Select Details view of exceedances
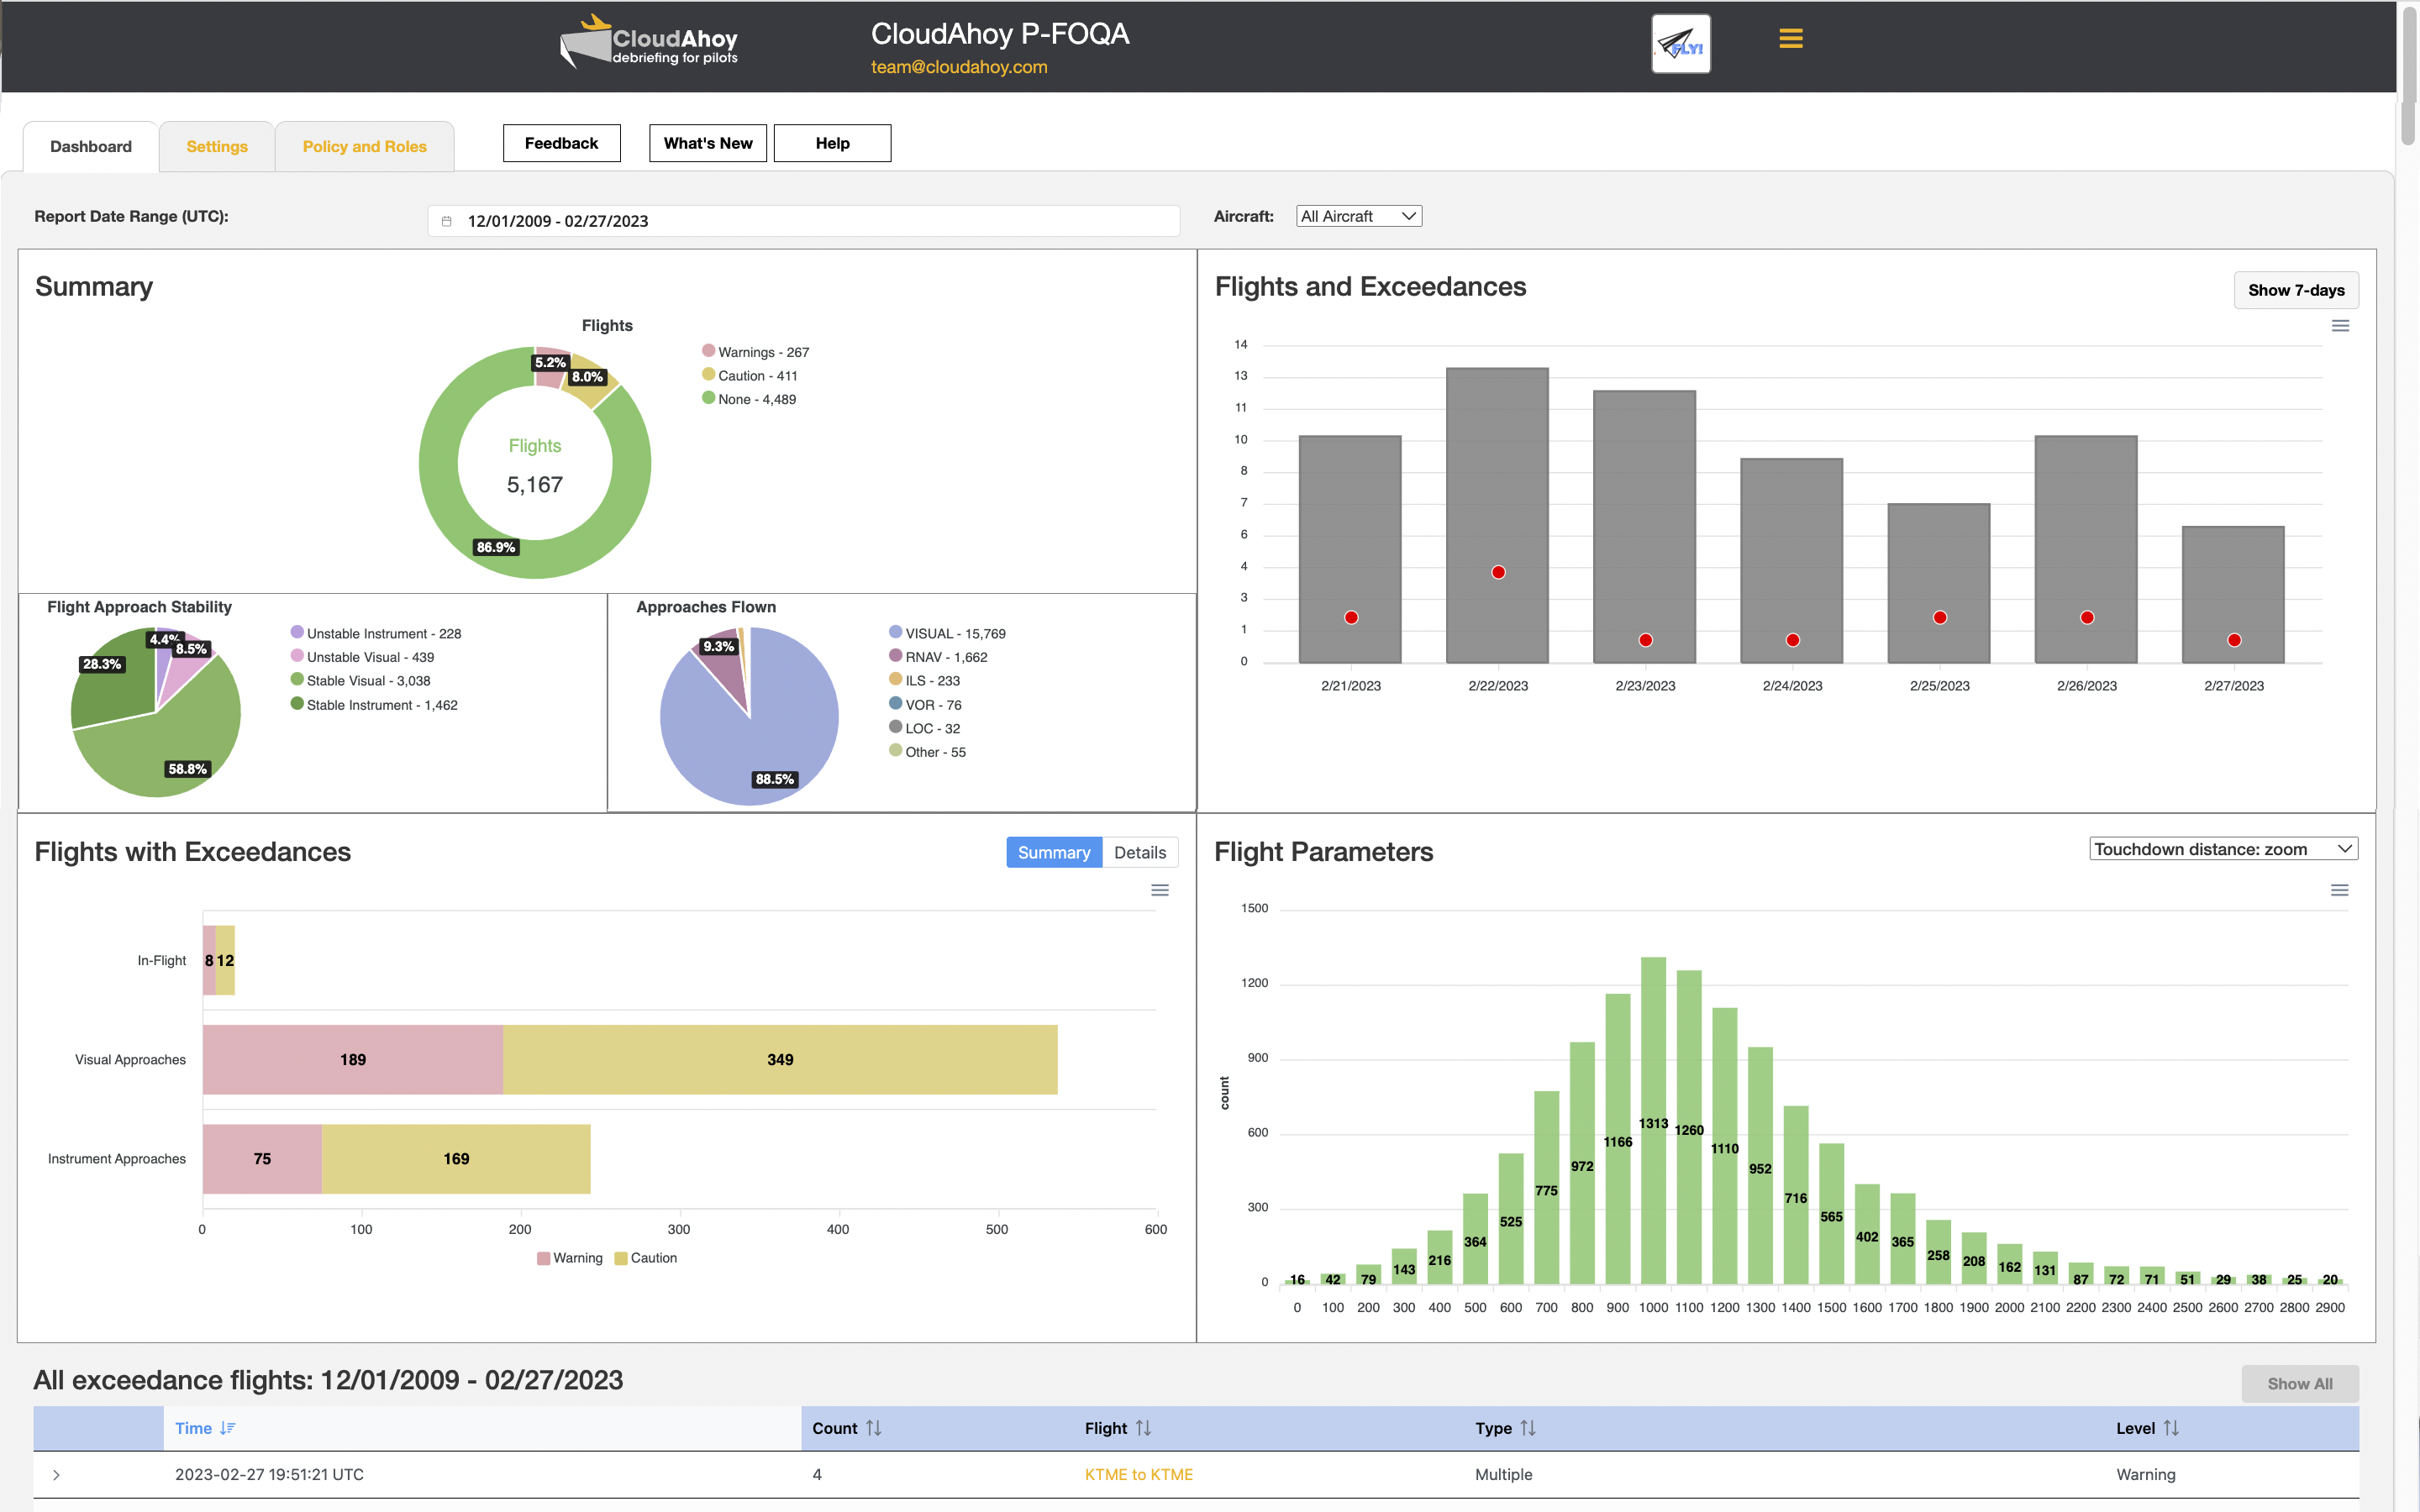 coord(1140,852)
